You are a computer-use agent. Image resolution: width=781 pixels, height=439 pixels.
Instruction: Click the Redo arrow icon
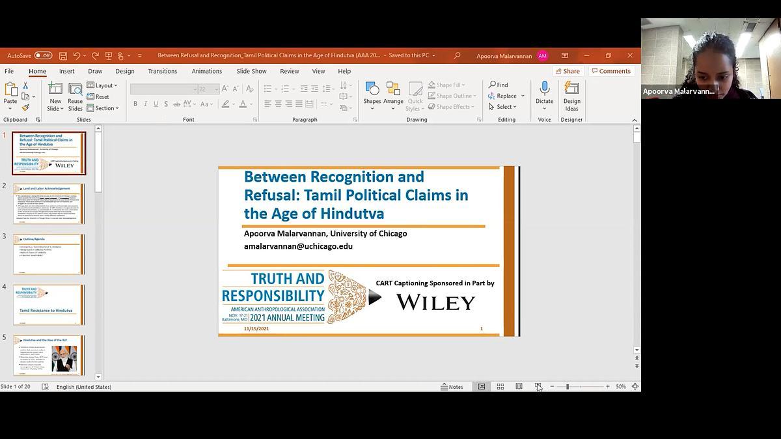tap(95, 55)
